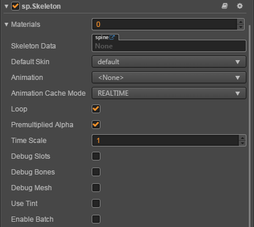The height and width of the screenshot is (227, 254).
Task: Uncheck Premultiplied Alpha
Action: [96, 125]
